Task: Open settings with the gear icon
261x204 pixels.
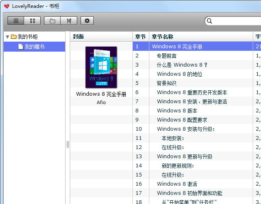Action: pyautogui.click(x=87, y=21)
